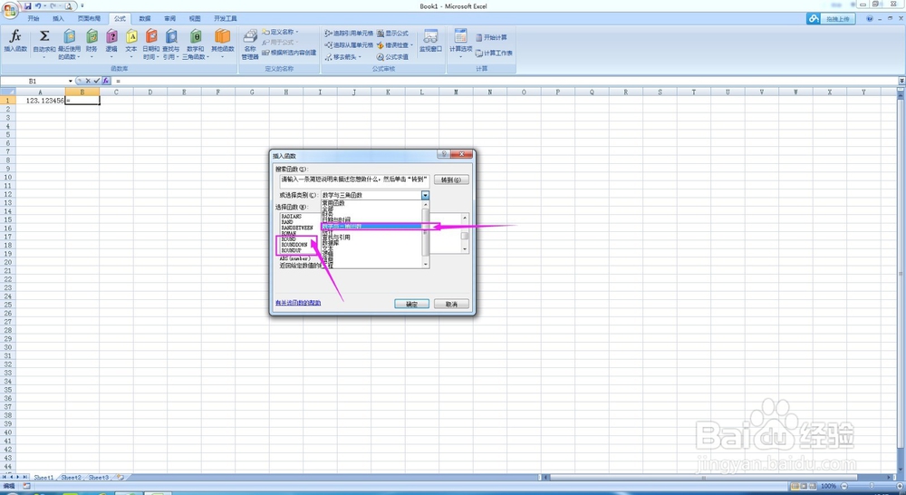Click the Undo icon in quick access toolbar
The height and width of the screenshot is (495, 906).
38,5
